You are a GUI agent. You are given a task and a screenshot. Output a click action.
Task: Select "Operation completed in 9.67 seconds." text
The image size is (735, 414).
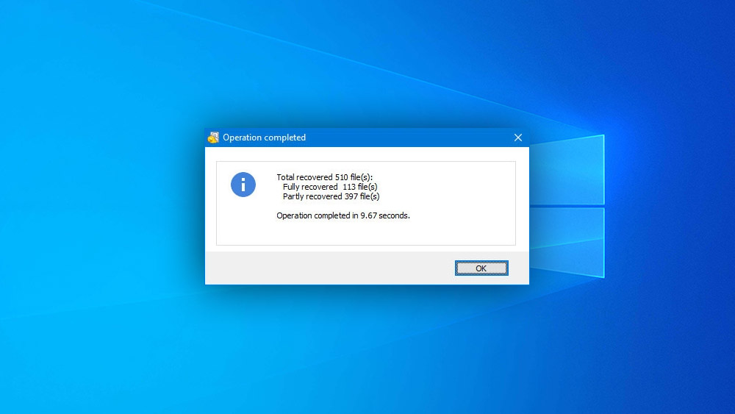pyautogui.click(x=343, y=215)
